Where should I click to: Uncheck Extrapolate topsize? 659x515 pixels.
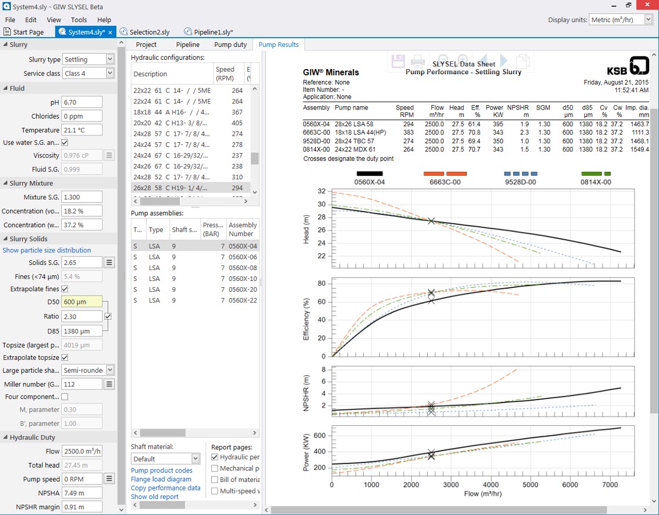coord(65,357)
